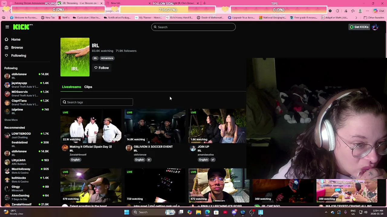The width and height of the screenshot is (387, 217).
Task: Open oblivionsw channel in Following list
Action: click(27, 76)
